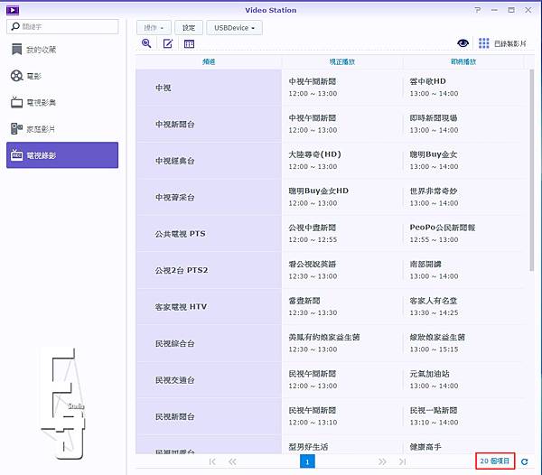
Task: Click upcoming program 世界非常奇妙
Action: click(x=434, y=191)
